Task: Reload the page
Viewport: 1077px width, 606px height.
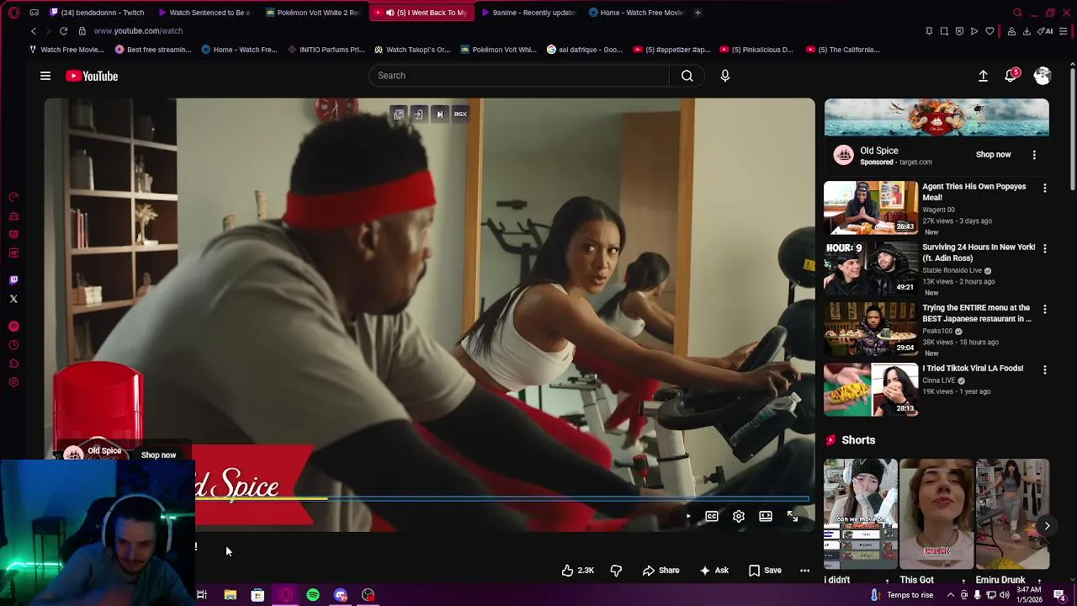Action: (x=63, y=31)
